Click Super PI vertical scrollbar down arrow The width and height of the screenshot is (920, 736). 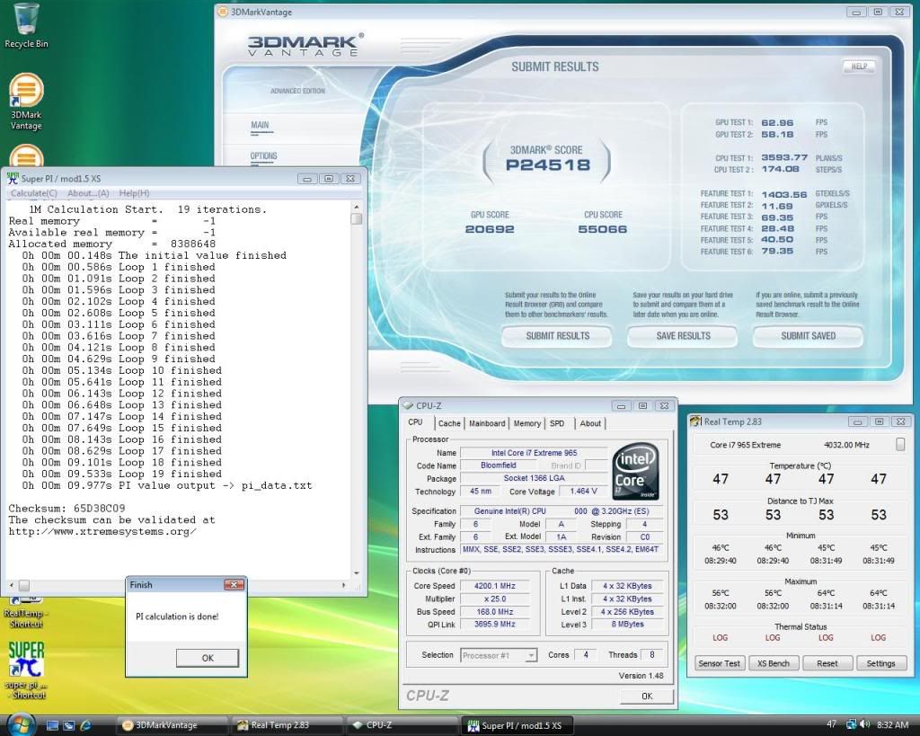356,572
